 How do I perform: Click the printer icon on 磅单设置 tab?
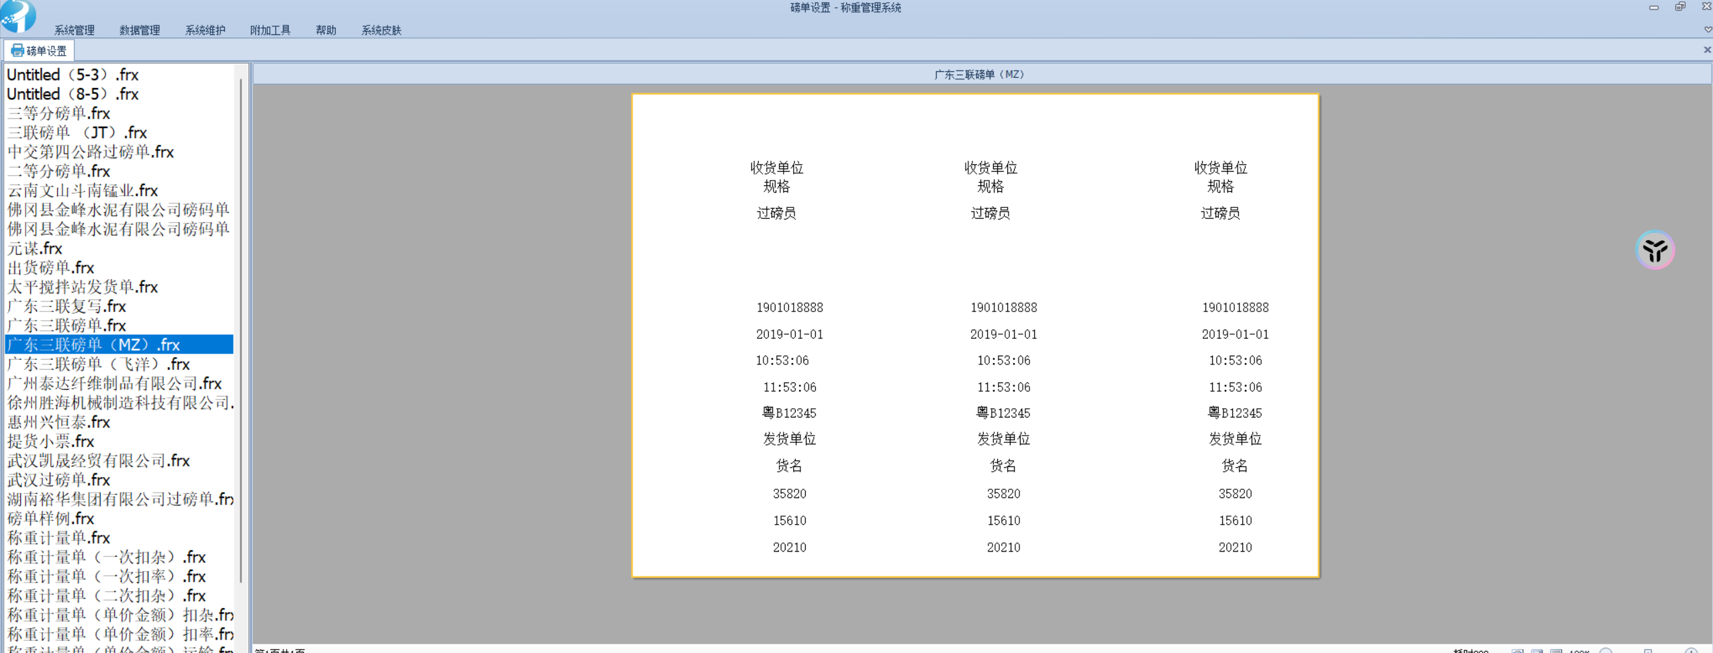[x=17, y=50]
